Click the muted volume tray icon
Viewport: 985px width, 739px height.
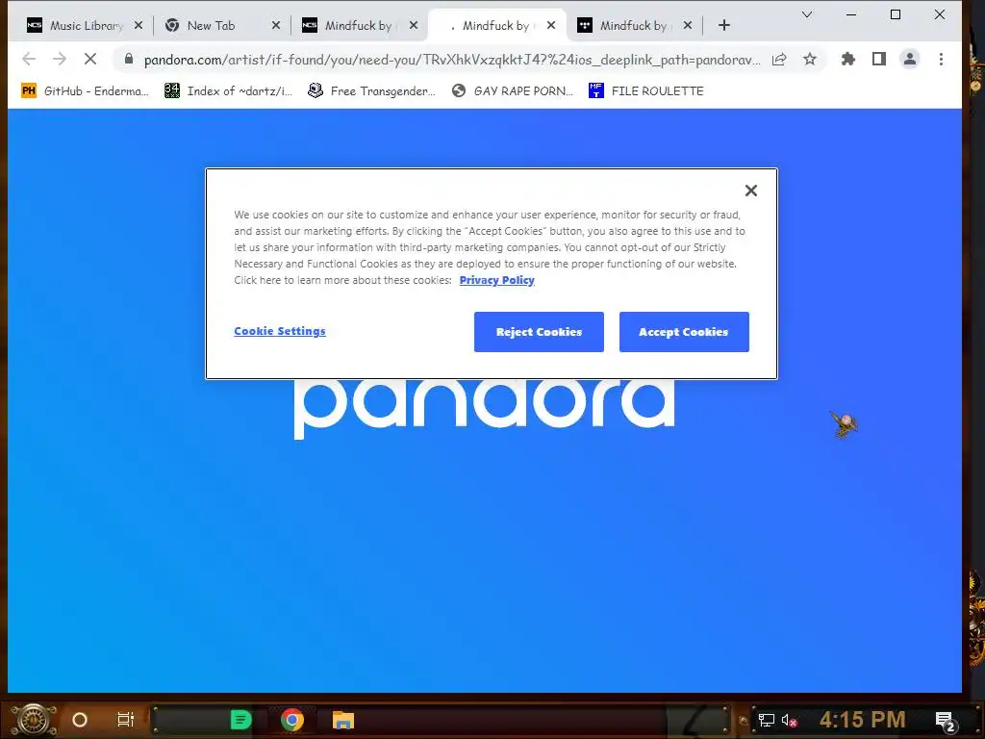coord(790,720)
